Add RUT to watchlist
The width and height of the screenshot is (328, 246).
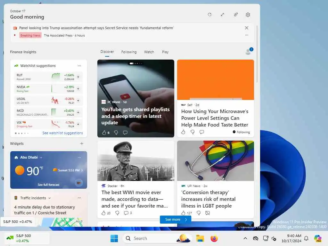pos(78,77)
